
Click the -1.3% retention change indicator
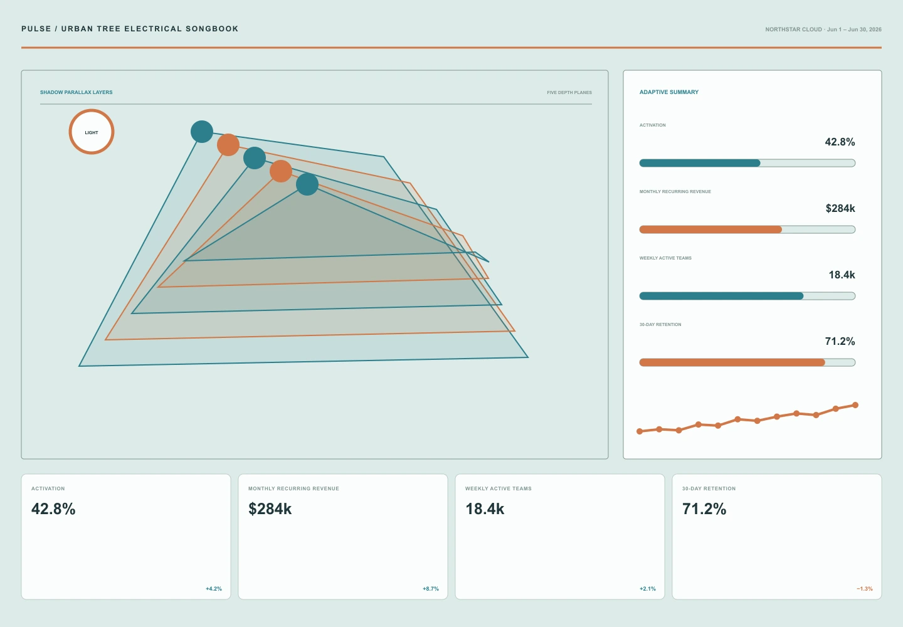coord(865,589)
